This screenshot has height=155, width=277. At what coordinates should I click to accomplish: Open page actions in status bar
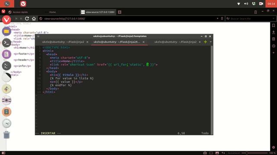tap(223, 153)
